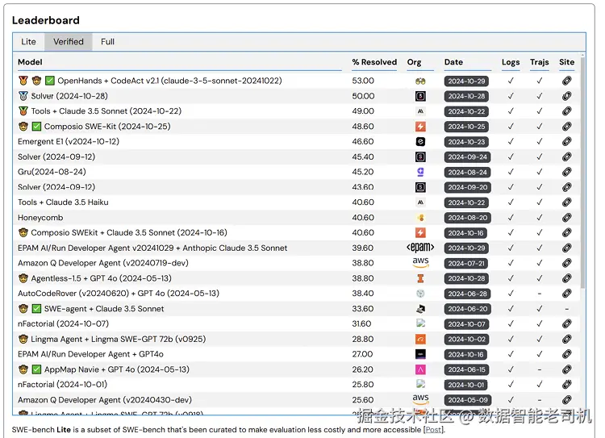Open site link for nFactorial (2024-10-07)
The height and width of the screenshot is (438, 605).
tap(566, 323)
